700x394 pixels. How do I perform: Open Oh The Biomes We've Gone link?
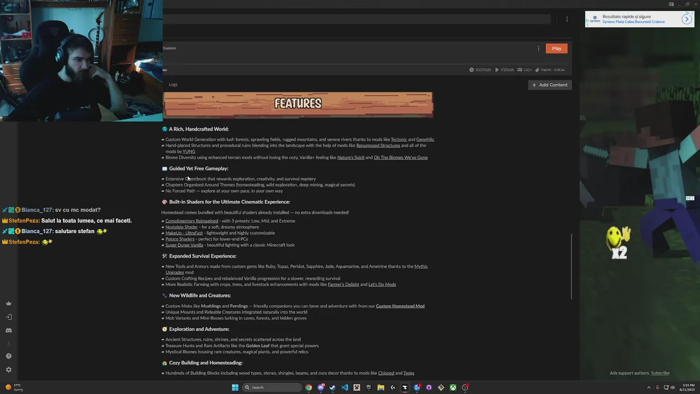pos(401,158)
